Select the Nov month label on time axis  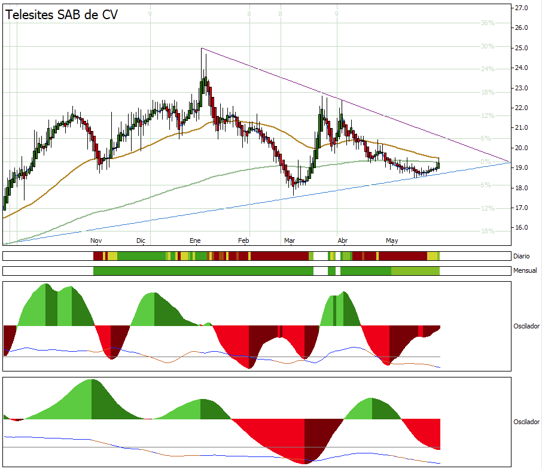(96, 240)
